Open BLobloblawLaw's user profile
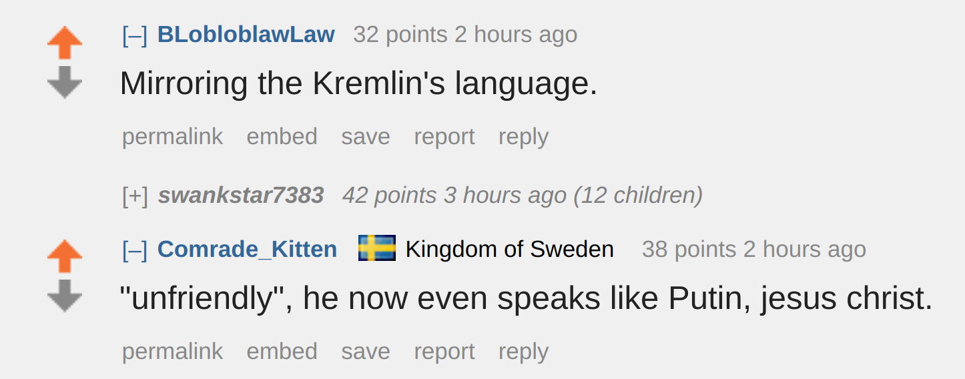This screenshot has width=965, height=379. click(246, 35)
